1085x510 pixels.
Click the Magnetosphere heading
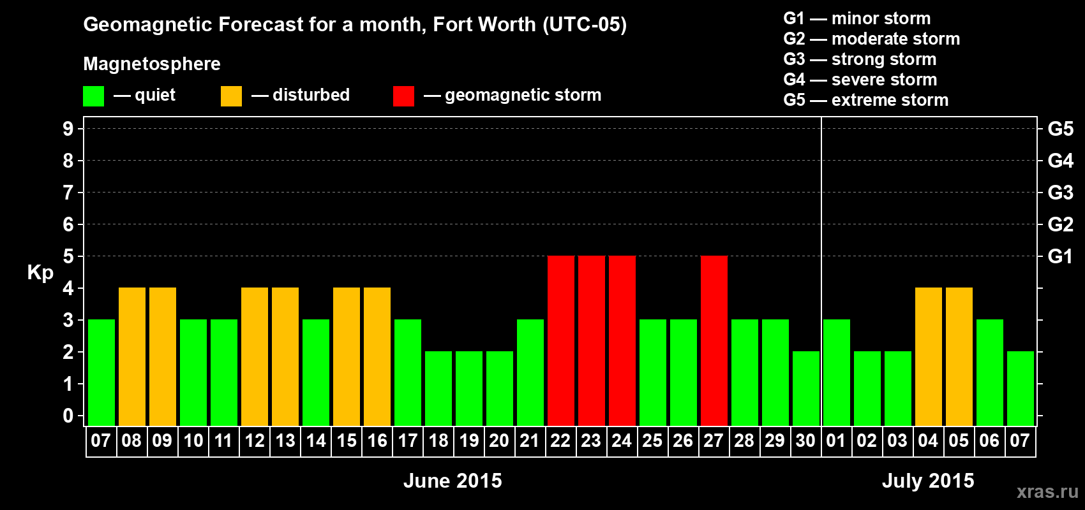tap(152, 64)
